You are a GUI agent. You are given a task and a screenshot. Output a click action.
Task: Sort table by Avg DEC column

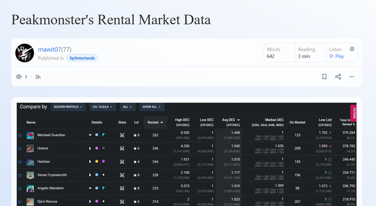[231, 123]
